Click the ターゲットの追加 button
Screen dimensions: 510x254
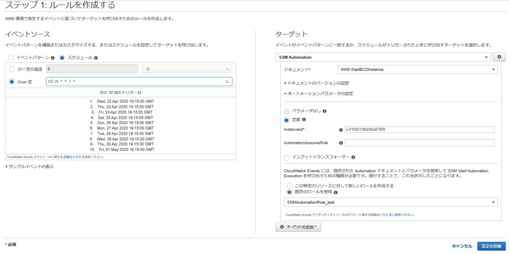click(298, 227)
